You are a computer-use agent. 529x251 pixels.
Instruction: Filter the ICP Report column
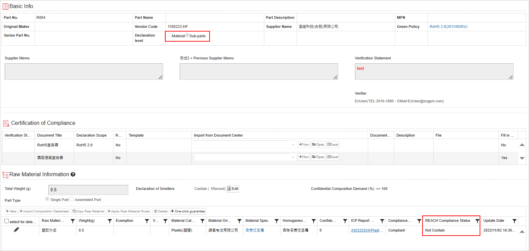click(x=382, y=221)
